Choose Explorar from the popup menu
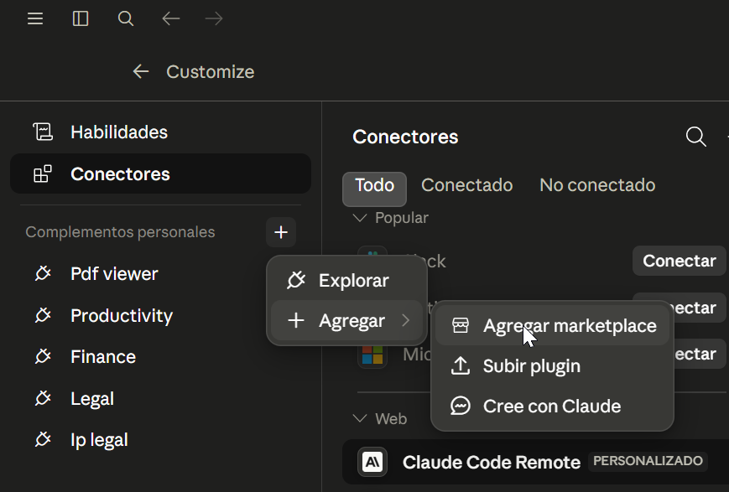The image size is (729, 492). (346, 280)
